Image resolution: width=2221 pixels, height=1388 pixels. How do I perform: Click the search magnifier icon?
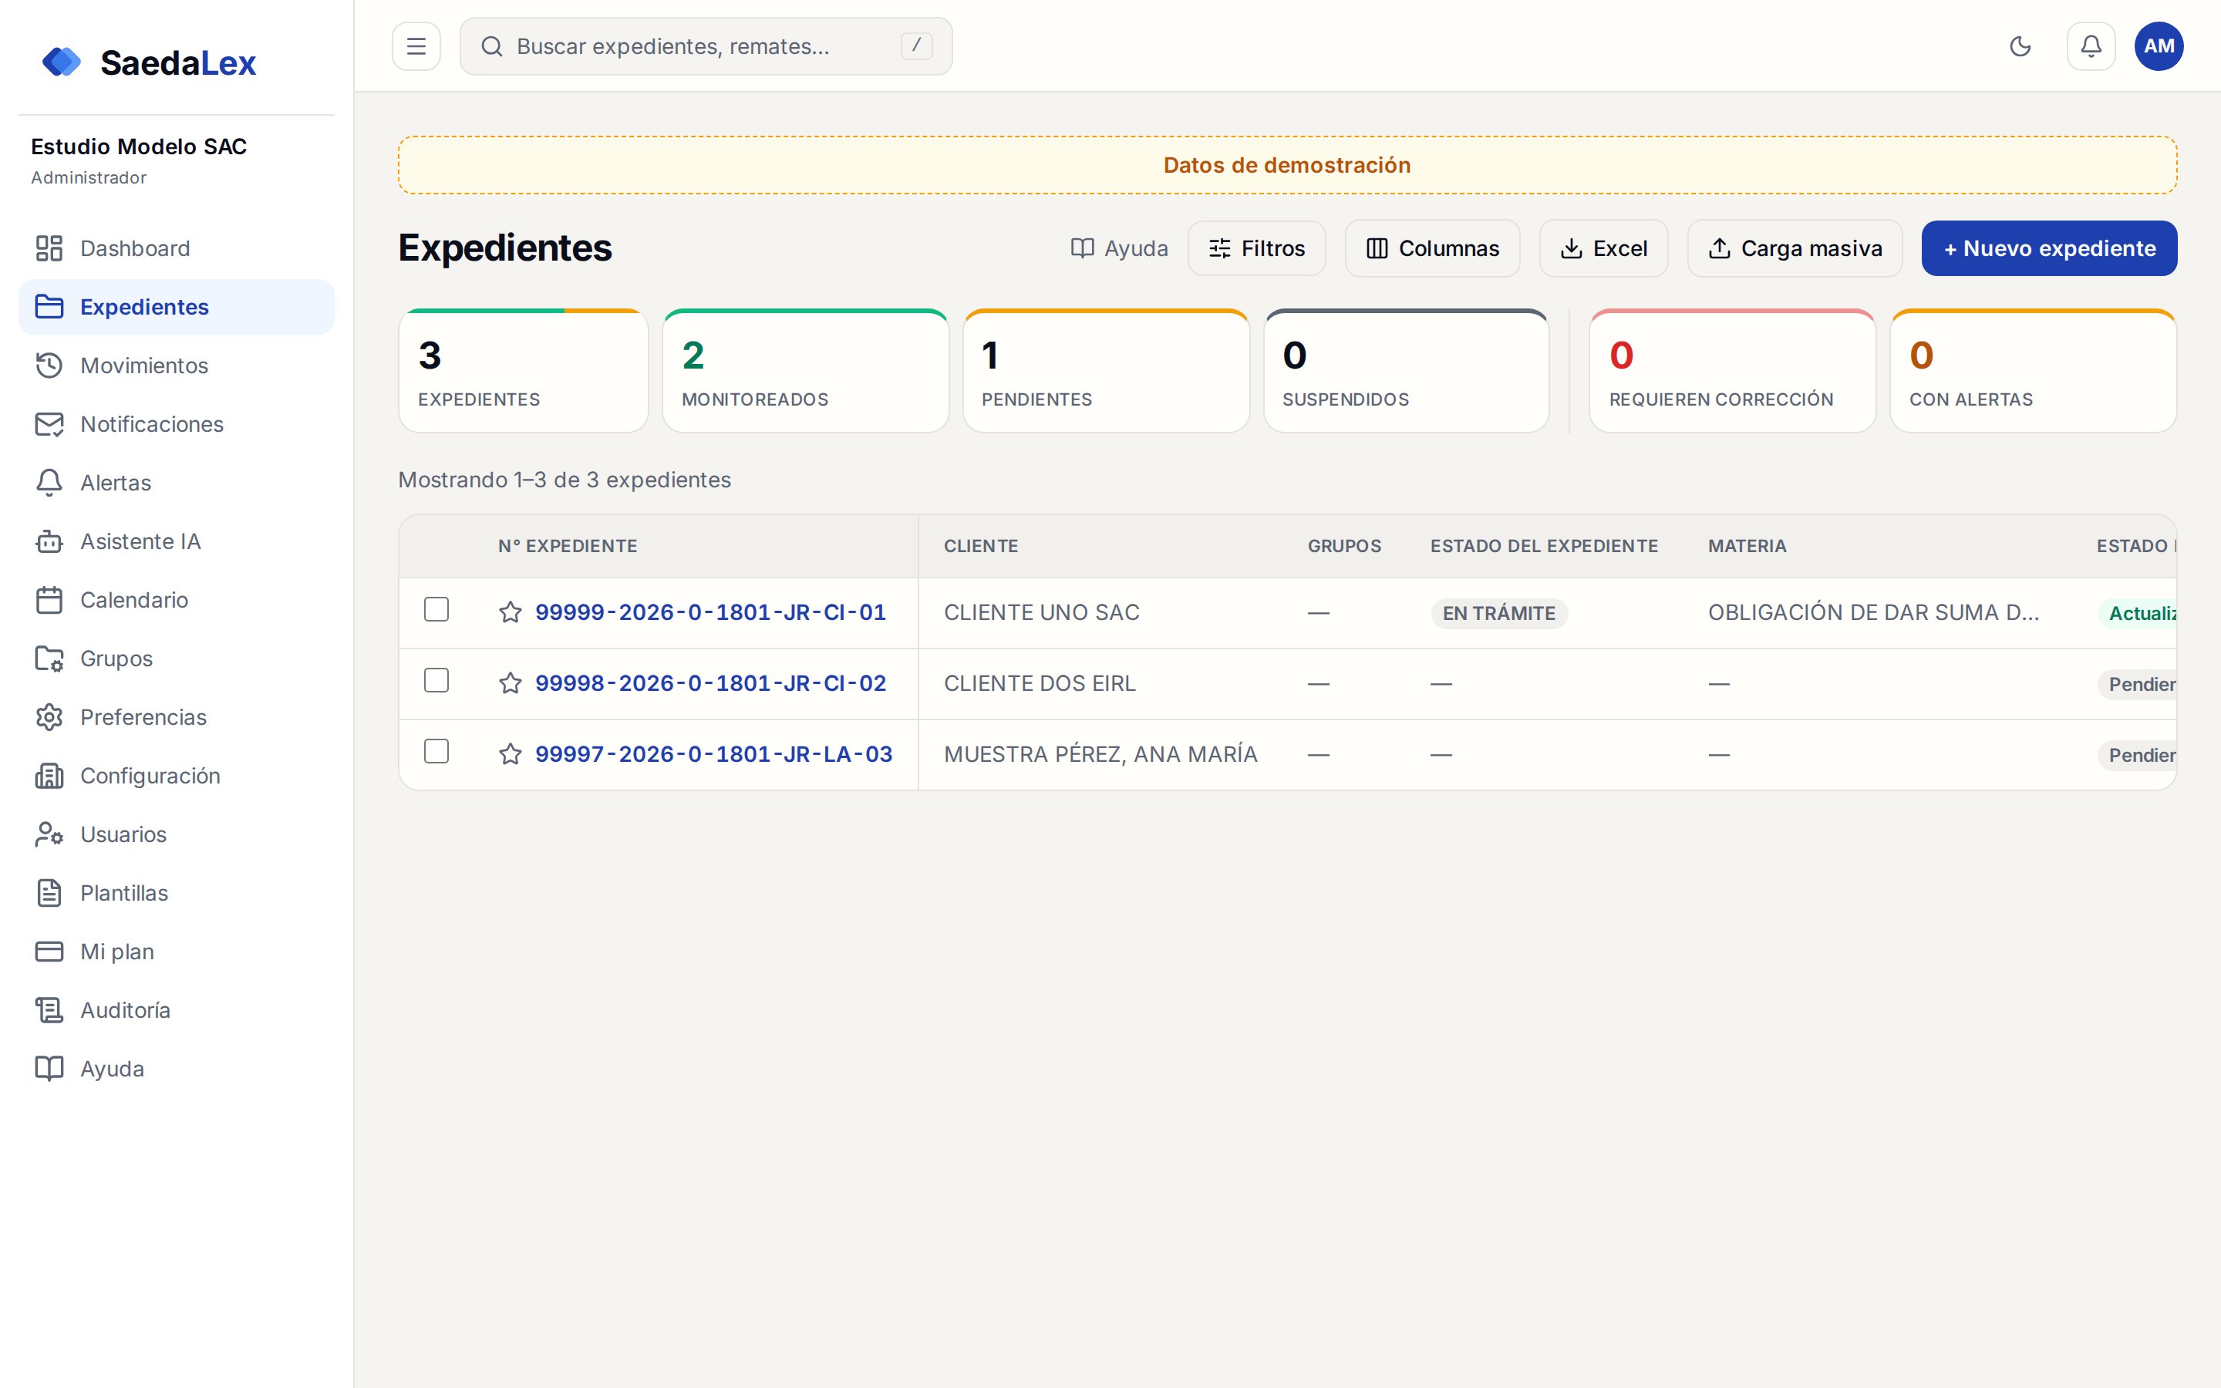(492, 46)
